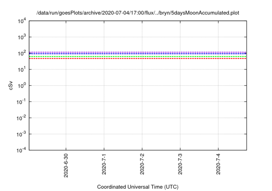Click the 10^-2 y-axis label

pos(21,118)
